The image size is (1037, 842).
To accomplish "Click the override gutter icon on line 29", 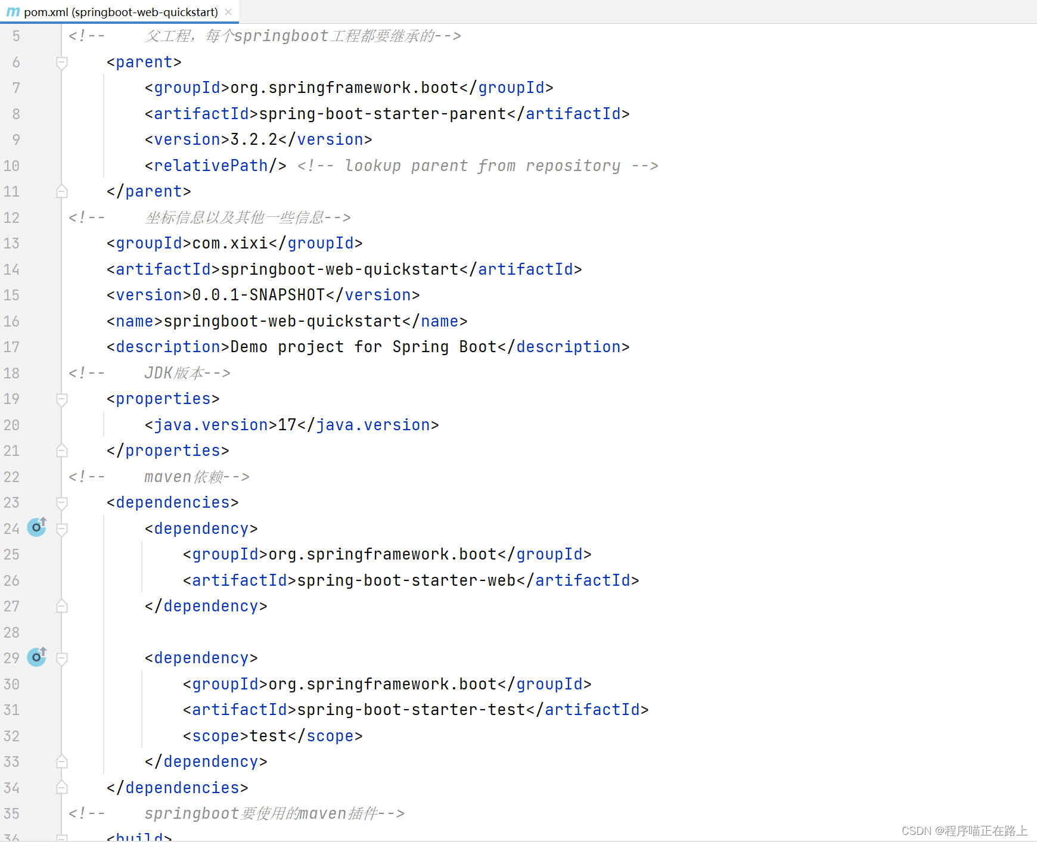I will [37, 657].
